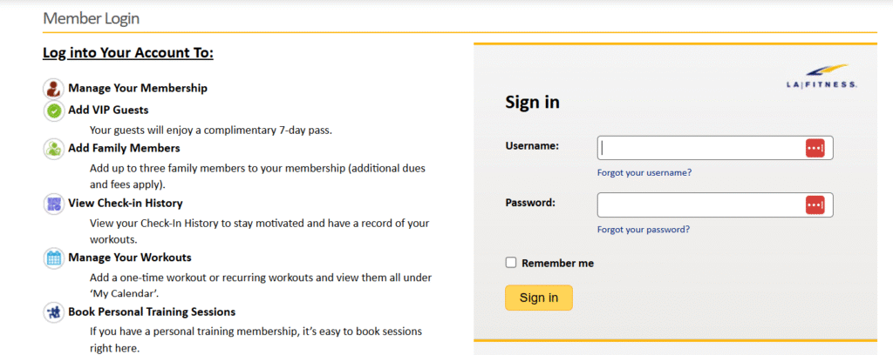Click the Manage Your Membership heading text

[x=138, y=88]
